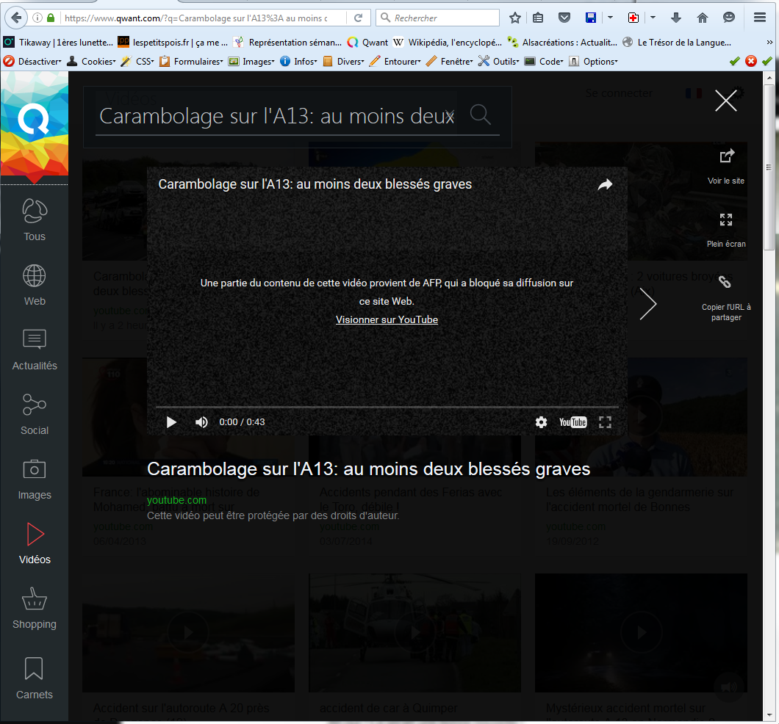Screen dimensions: 779x724
Task: Open the Infos developer menu
Action: tap(298, 61)
